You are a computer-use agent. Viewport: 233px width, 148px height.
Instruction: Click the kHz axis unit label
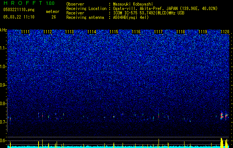[3, 30]
